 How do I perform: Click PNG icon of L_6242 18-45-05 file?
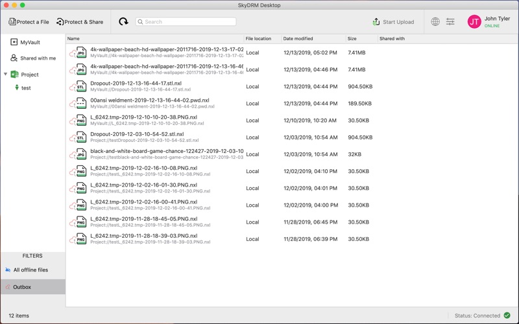[81, 222]
